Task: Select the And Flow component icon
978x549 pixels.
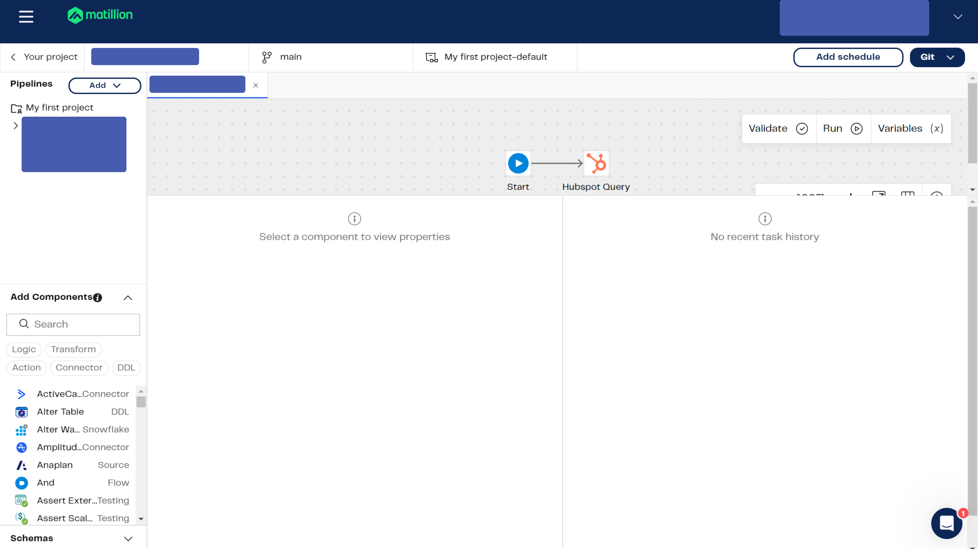Action: point(21,482)
